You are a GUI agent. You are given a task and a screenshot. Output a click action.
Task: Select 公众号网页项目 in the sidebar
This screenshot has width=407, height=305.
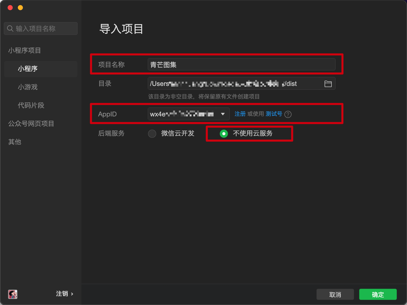(x=31, y=124)
